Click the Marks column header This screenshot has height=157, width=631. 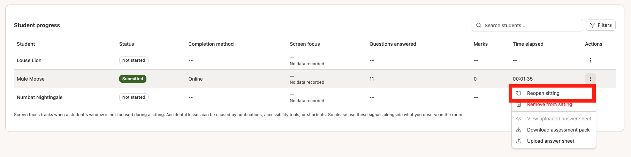click(x=481, y=44)
